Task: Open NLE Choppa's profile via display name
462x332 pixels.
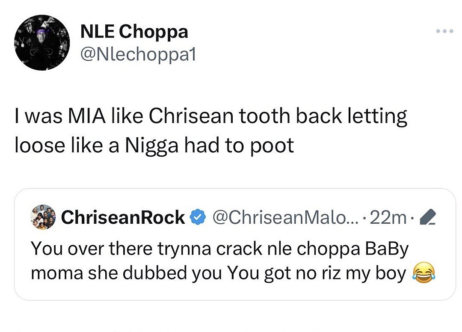Action: coord(133,31)
